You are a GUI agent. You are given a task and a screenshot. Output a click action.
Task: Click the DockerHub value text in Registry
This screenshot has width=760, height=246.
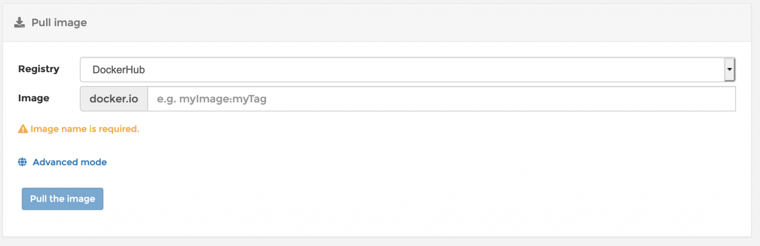(x=118, y=70)
